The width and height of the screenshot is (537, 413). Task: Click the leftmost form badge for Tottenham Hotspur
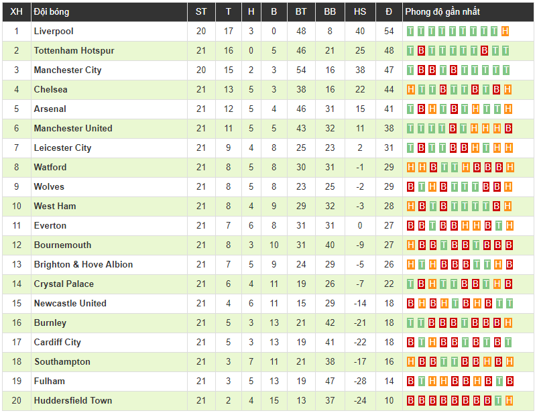pos(411,51)
